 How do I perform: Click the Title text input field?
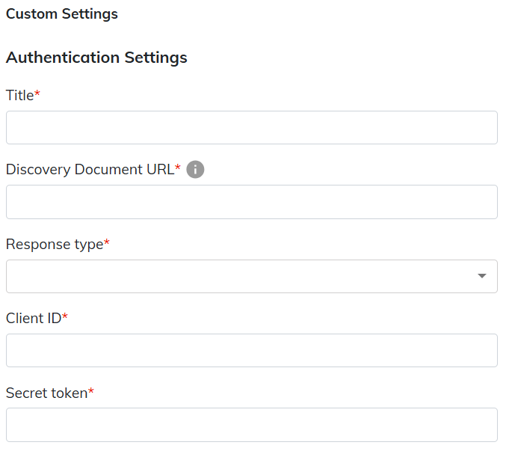click(251, 128)
